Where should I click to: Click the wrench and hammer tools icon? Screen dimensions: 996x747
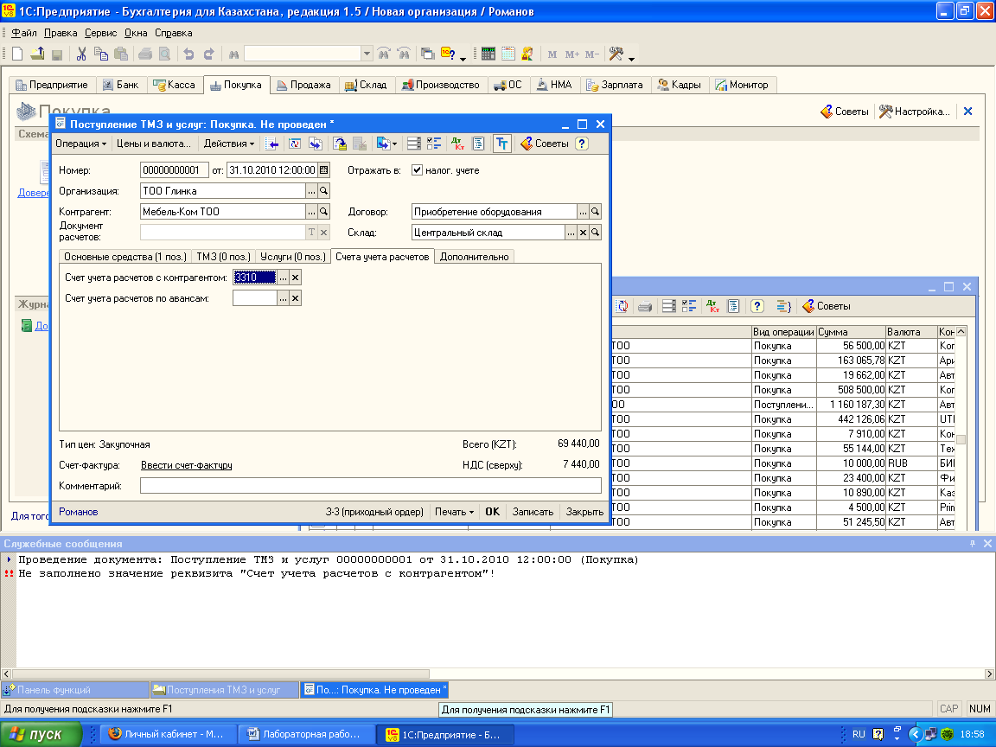click(x=616, y=54)
